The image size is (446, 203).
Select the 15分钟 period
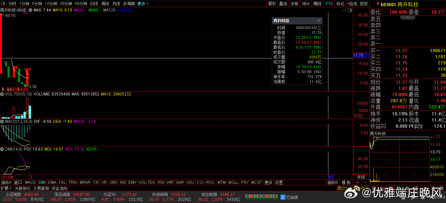pyautogui.click(x=51, y=4)
